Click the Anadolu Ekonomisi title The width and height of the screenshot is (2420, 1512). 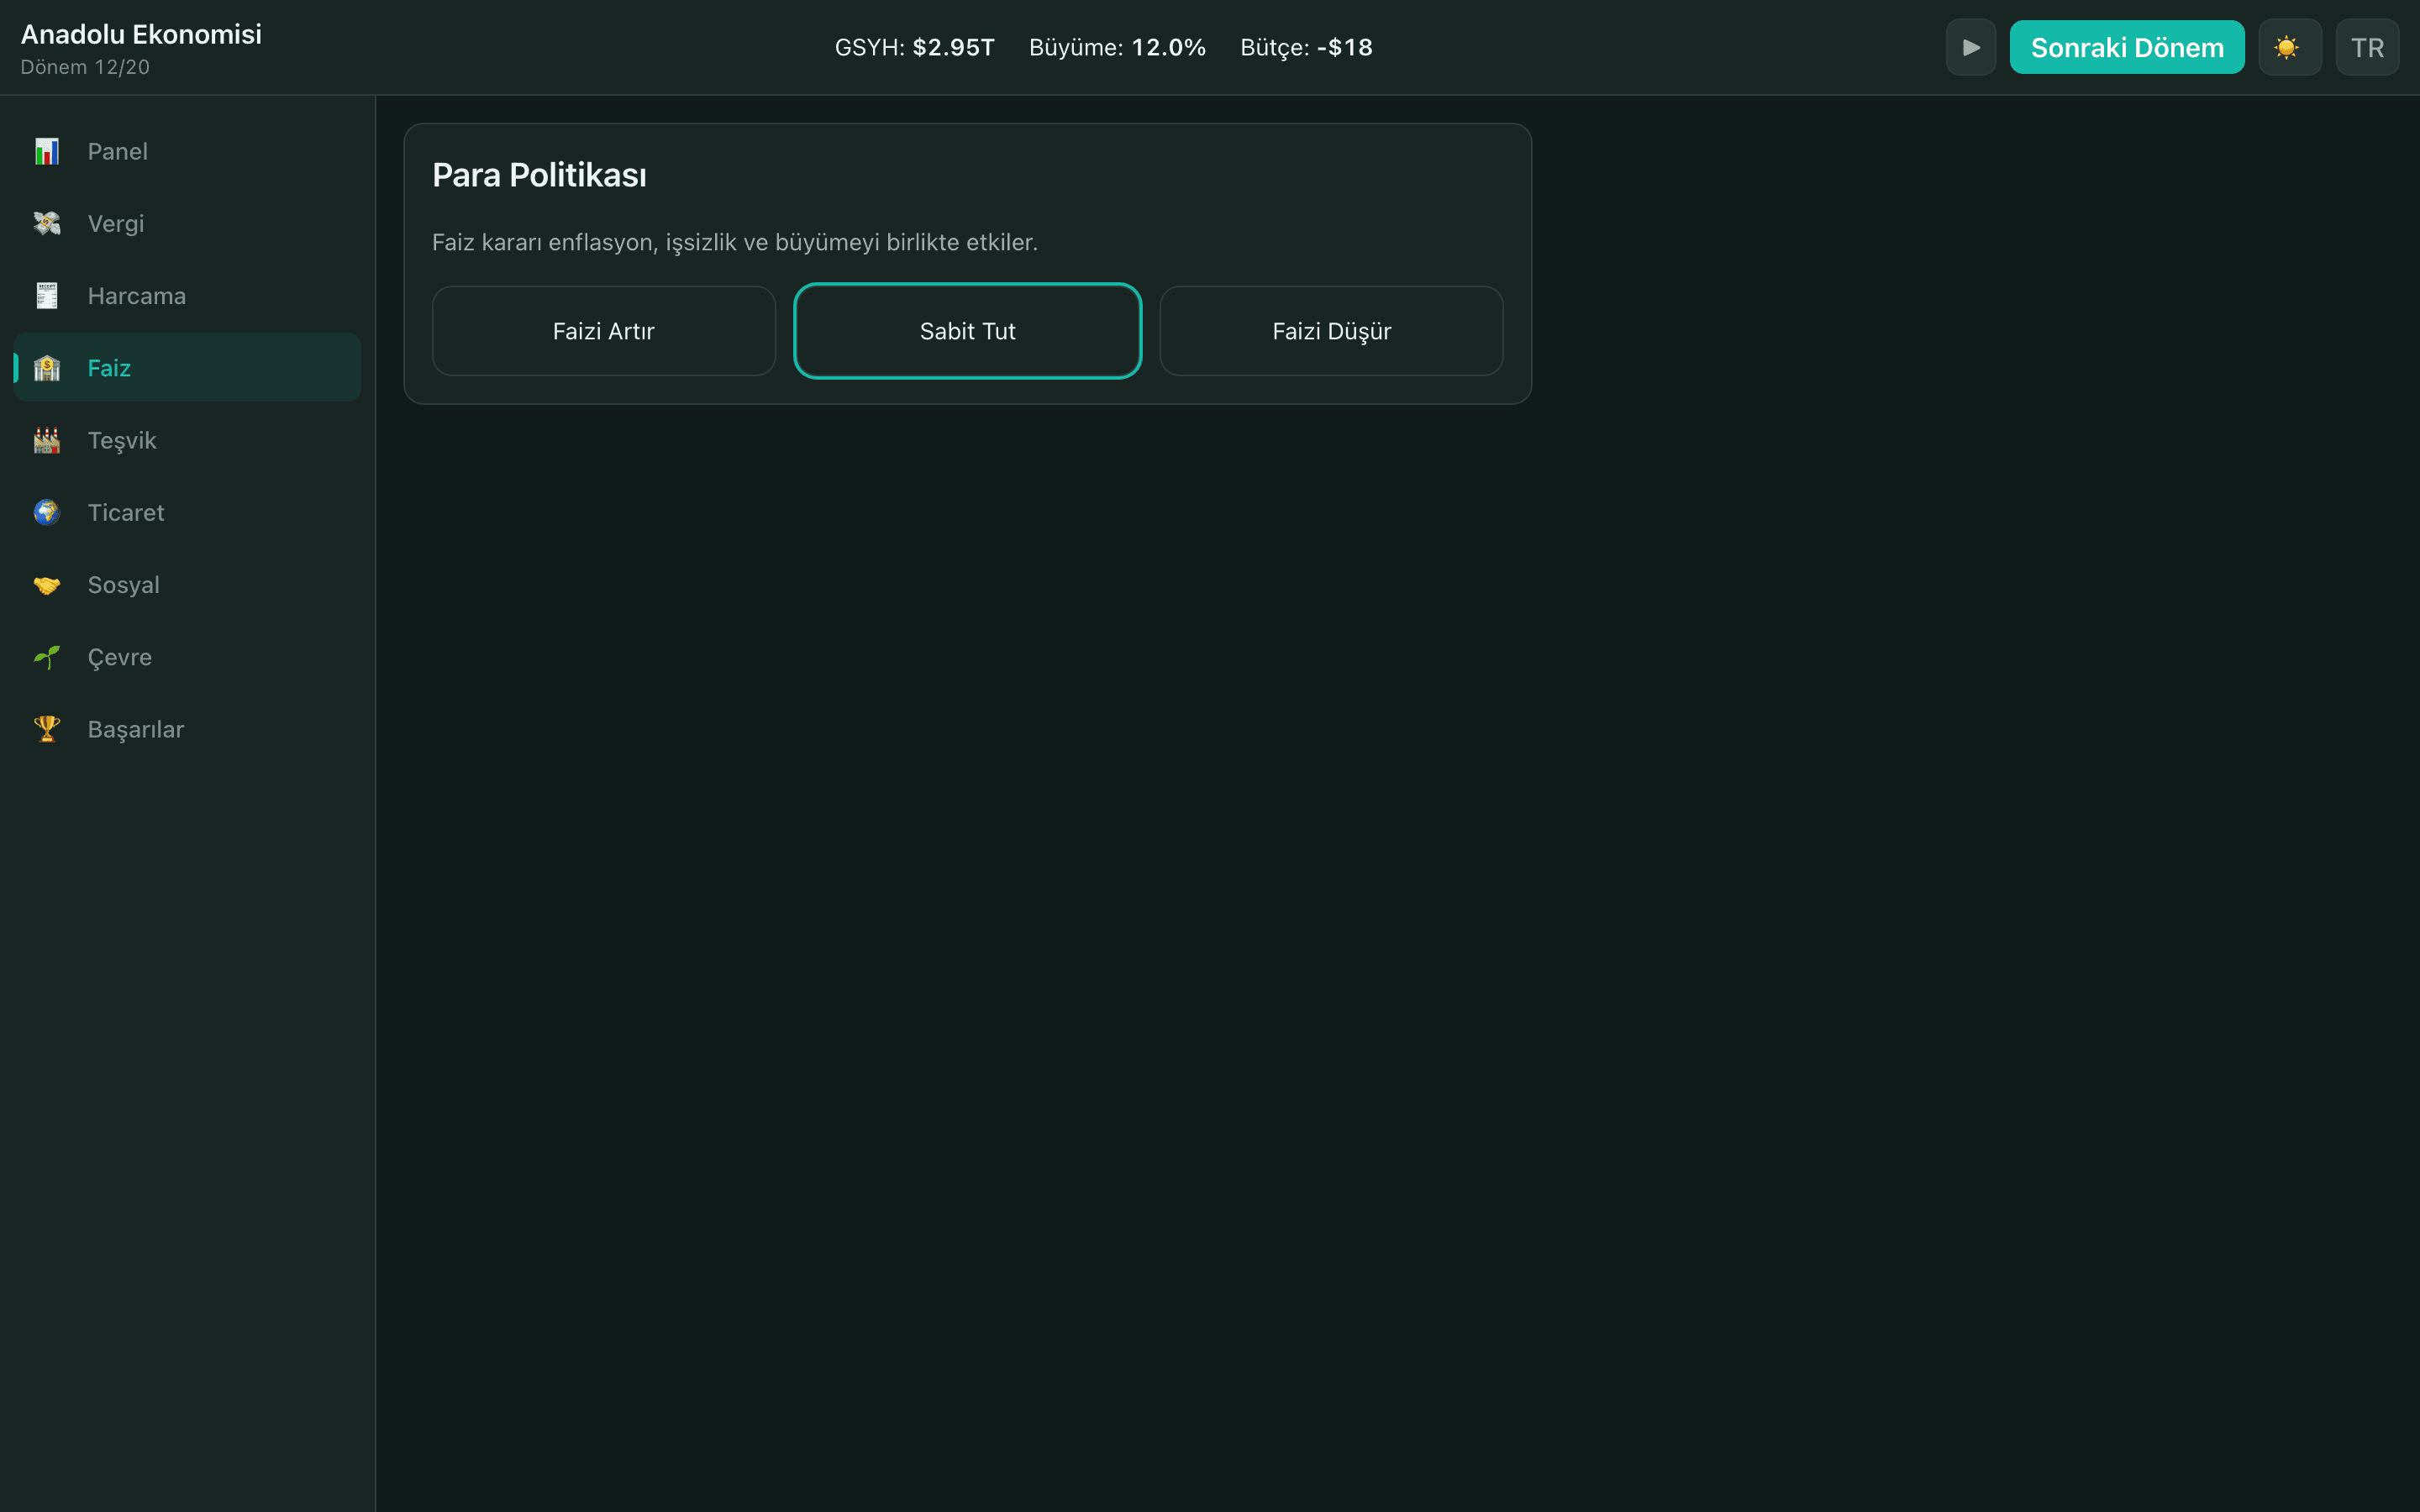pyautogui.click(x=141, y=34)
